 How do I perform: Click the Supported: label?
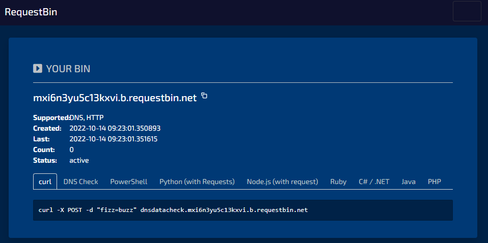pos(51,118)
